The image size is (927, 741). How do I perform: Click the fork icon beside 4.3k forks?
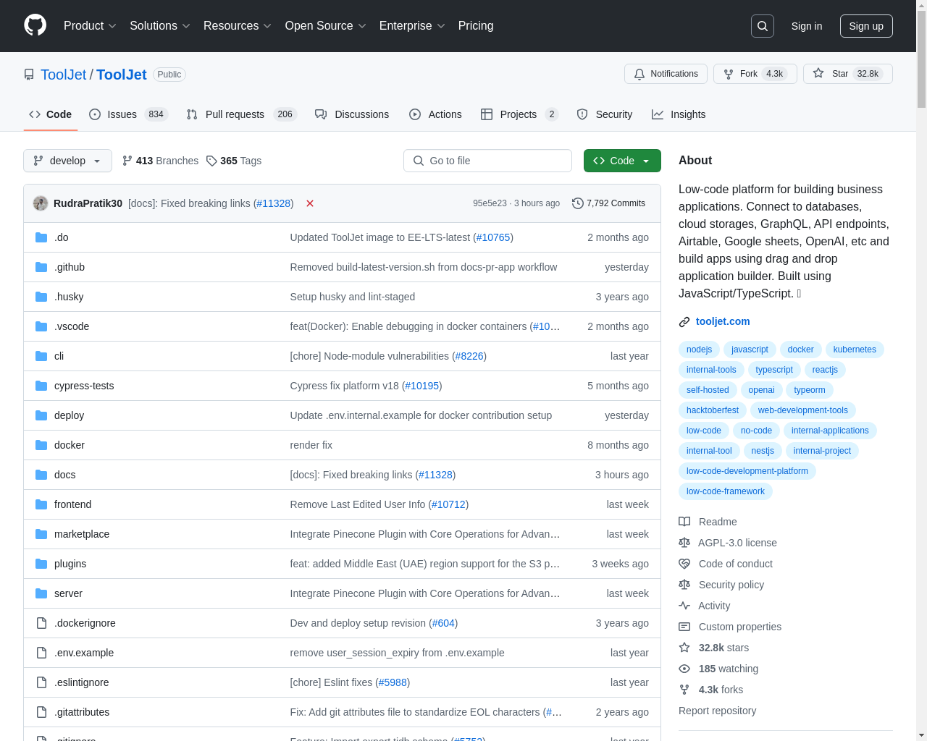point(684,690)
